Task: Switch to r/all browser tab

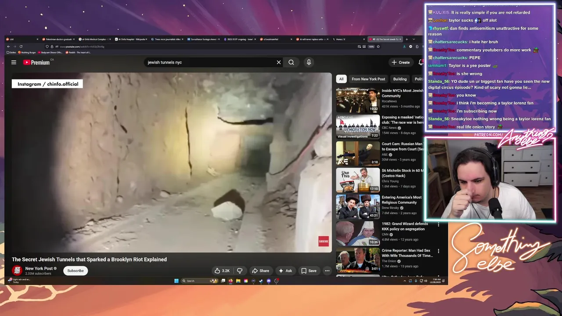Action: 22,39
